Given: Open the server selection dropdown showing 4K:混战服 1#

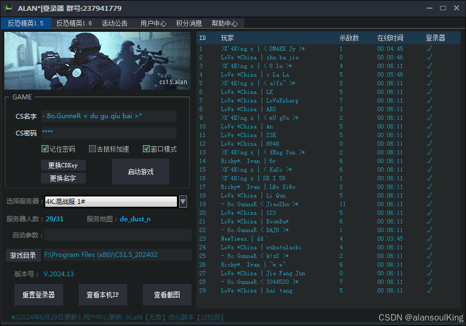Looking at the screenshot, I should pos(182,201).
